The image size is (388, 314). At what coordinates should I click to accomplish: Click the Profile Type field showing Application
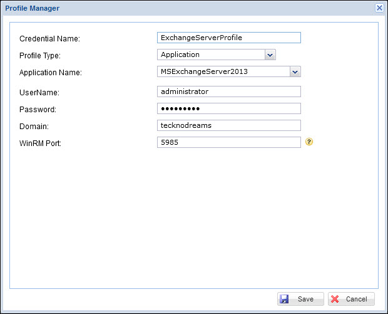(210, 55)
